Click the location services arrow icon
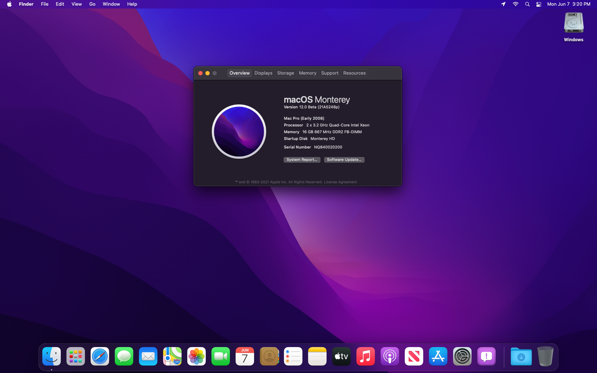The image size is (597, 373). pos(503,4)
